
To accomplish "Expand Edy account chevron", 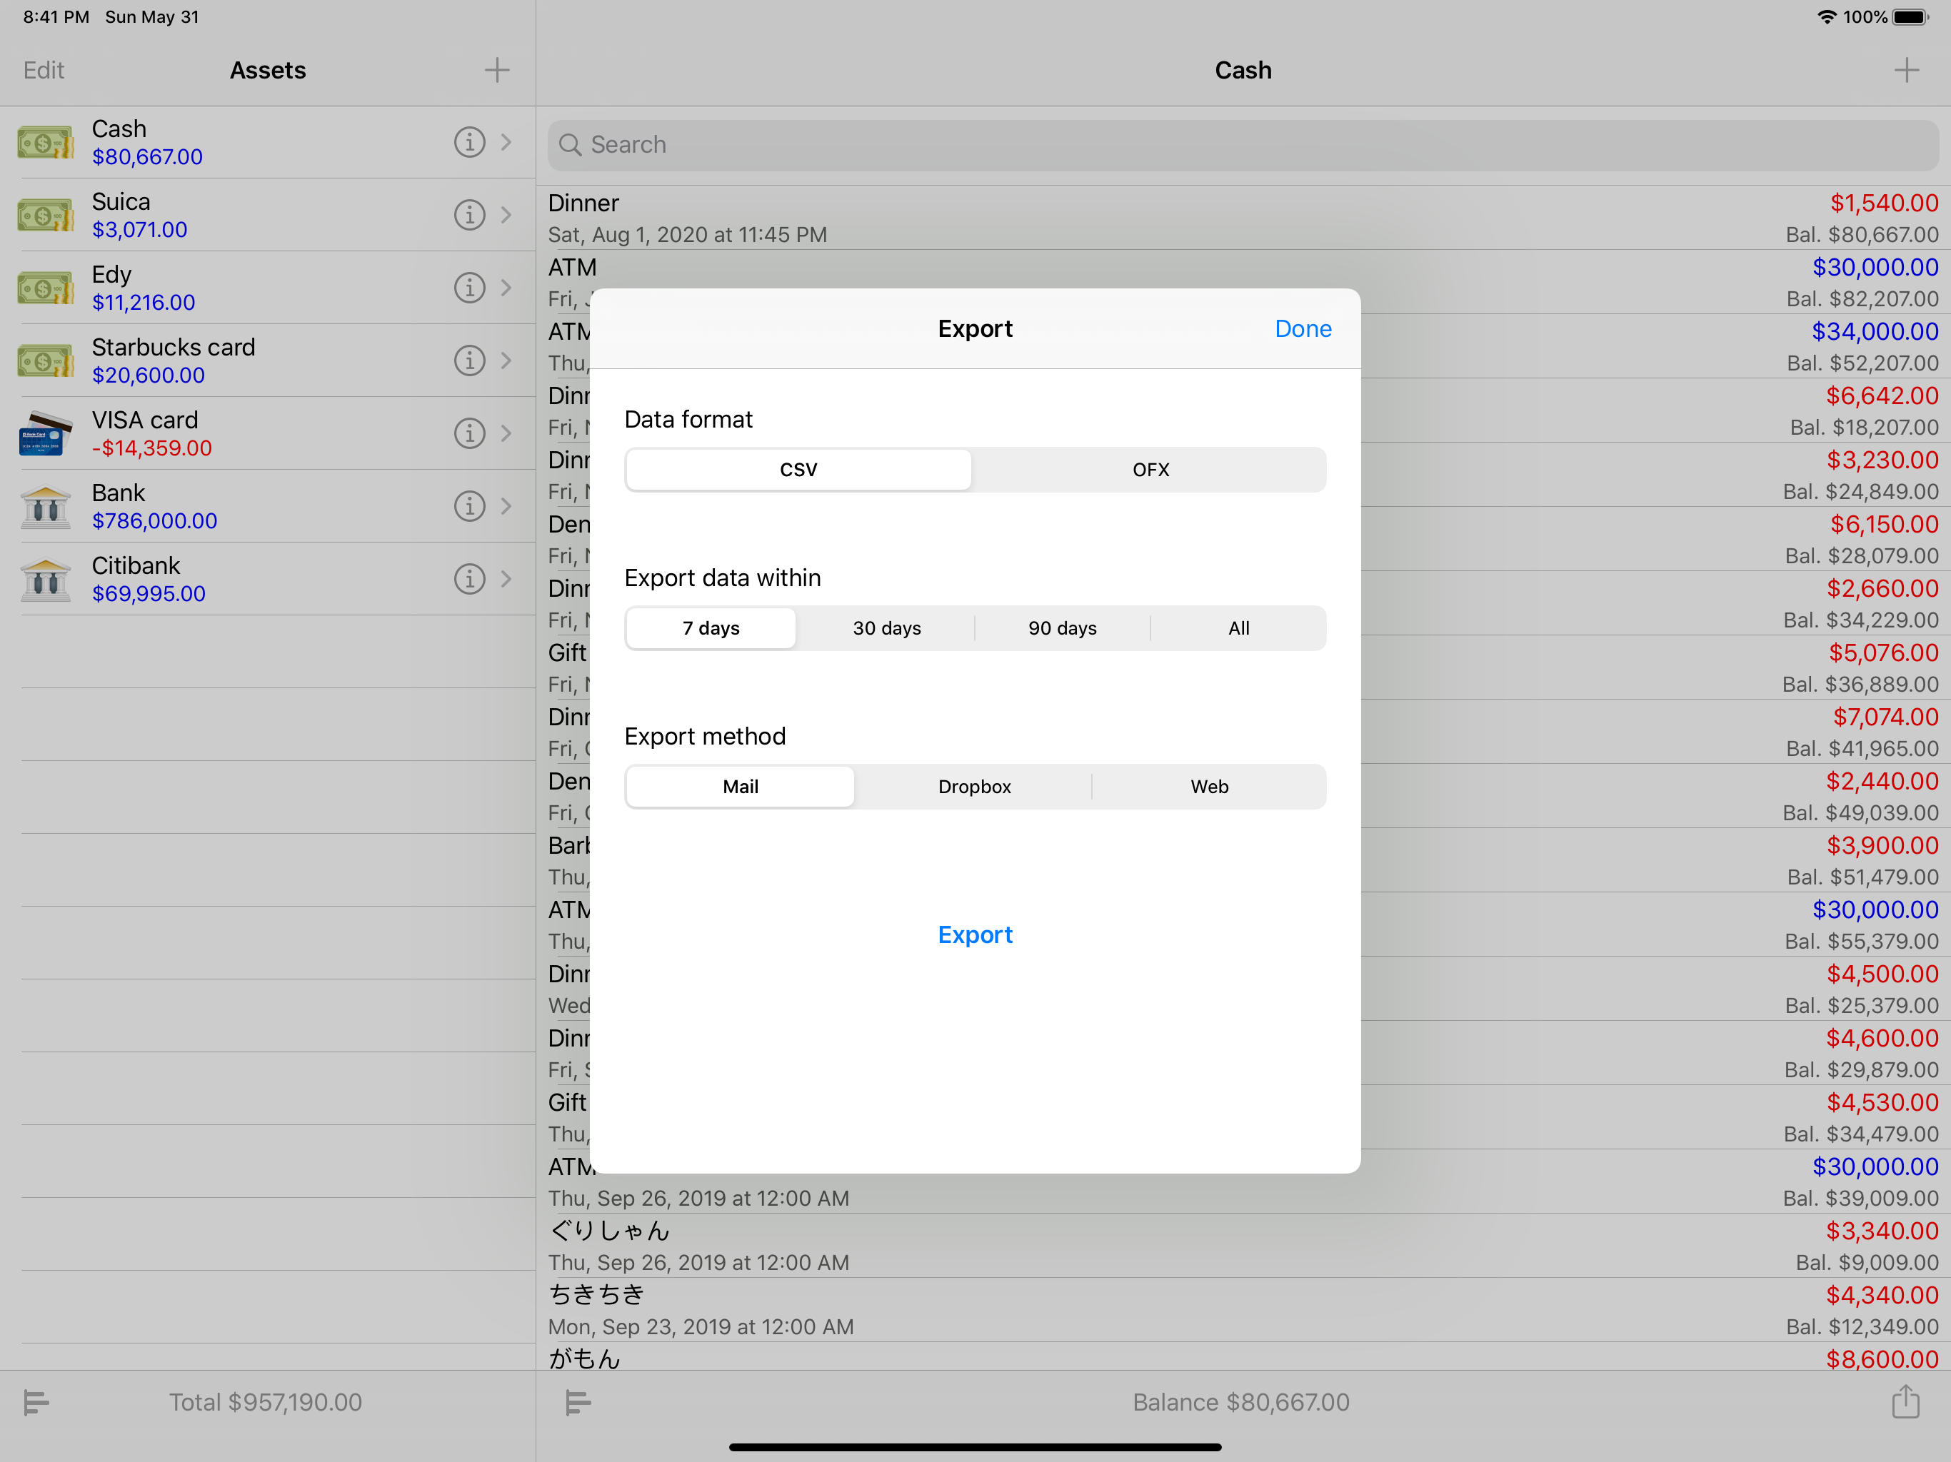I will point(506,288).
